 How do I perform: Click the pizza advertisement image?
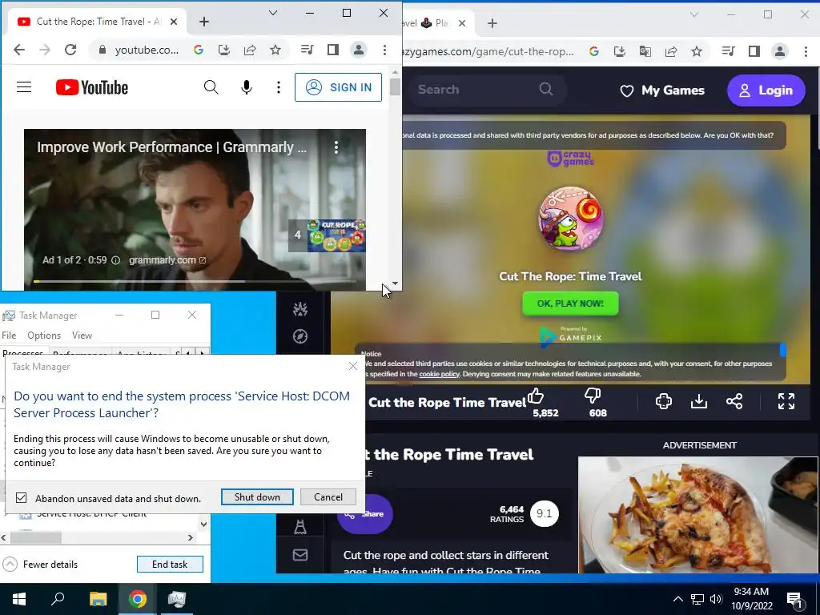pos(697,515)
